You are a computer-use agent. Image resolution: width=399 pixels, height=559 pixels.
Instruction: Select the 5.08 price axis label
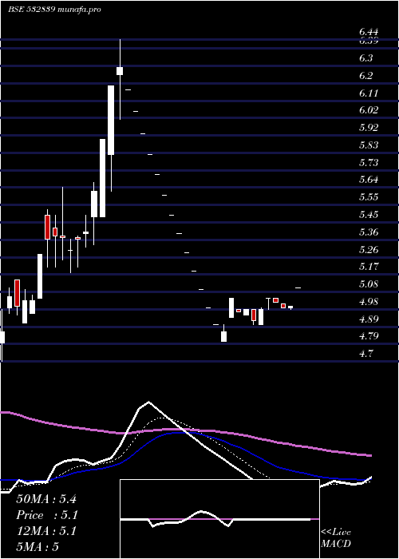click(368, 284)
